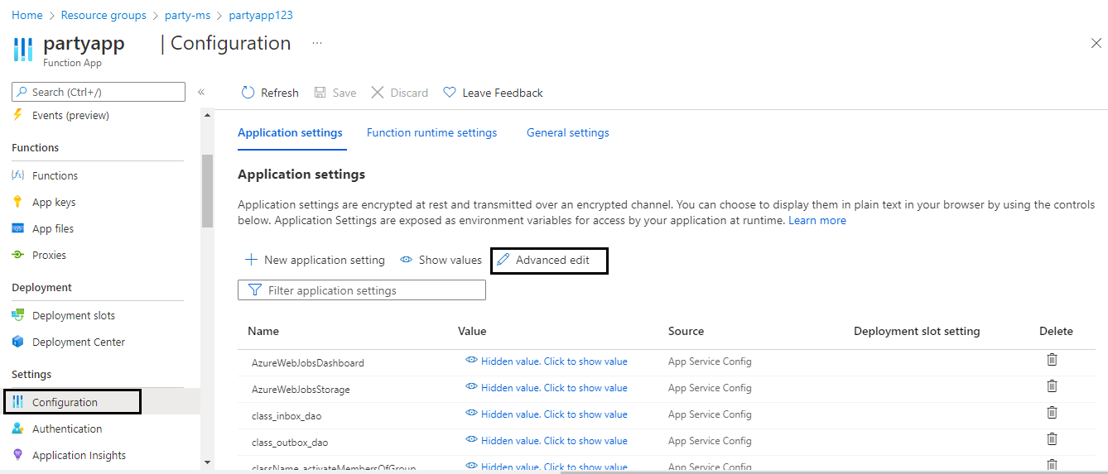Switch to General settings tab
The width and height of the screenshot is (1108, 474).
click(568, 132)
